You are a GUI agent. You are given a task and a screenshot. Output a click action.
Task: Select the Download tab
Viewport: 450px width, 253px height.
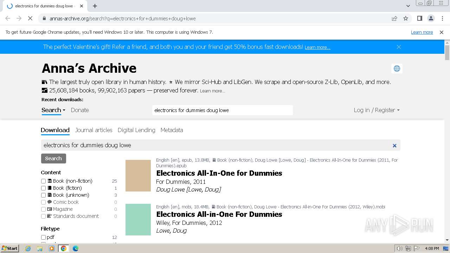click(55, 130)
